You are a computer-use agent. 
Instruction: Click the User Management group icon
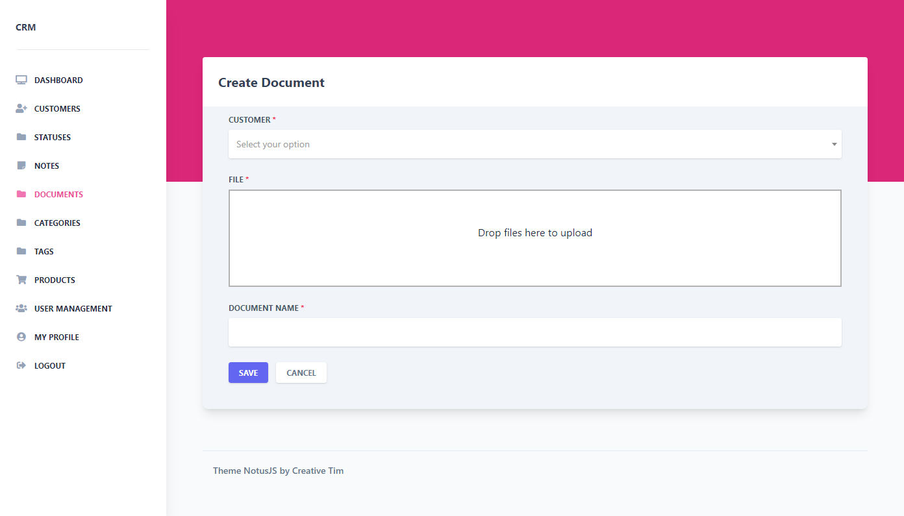(x=21, y=309)
